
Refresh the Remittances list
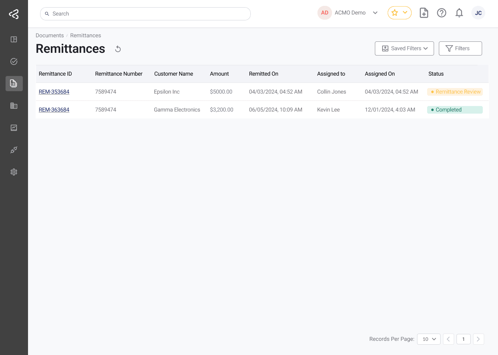[118, 49]
